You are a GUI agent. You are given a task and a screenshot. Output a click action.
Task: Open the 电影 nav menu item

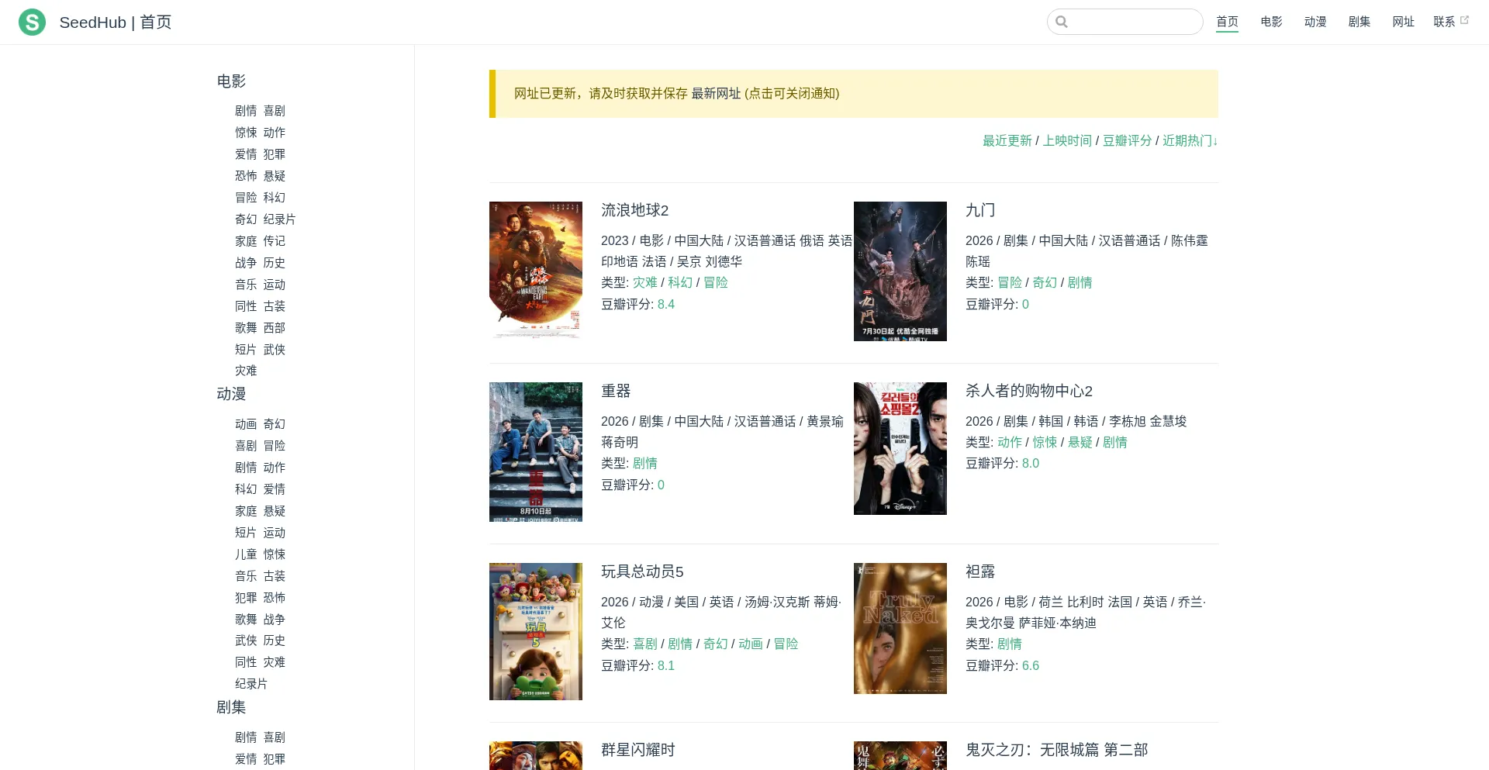tap(1271, 22)
